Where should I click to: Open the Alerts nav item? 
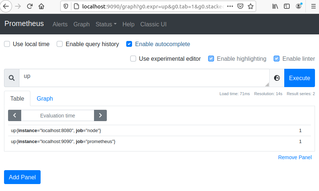pyautogui.click(x=60, y=24)
